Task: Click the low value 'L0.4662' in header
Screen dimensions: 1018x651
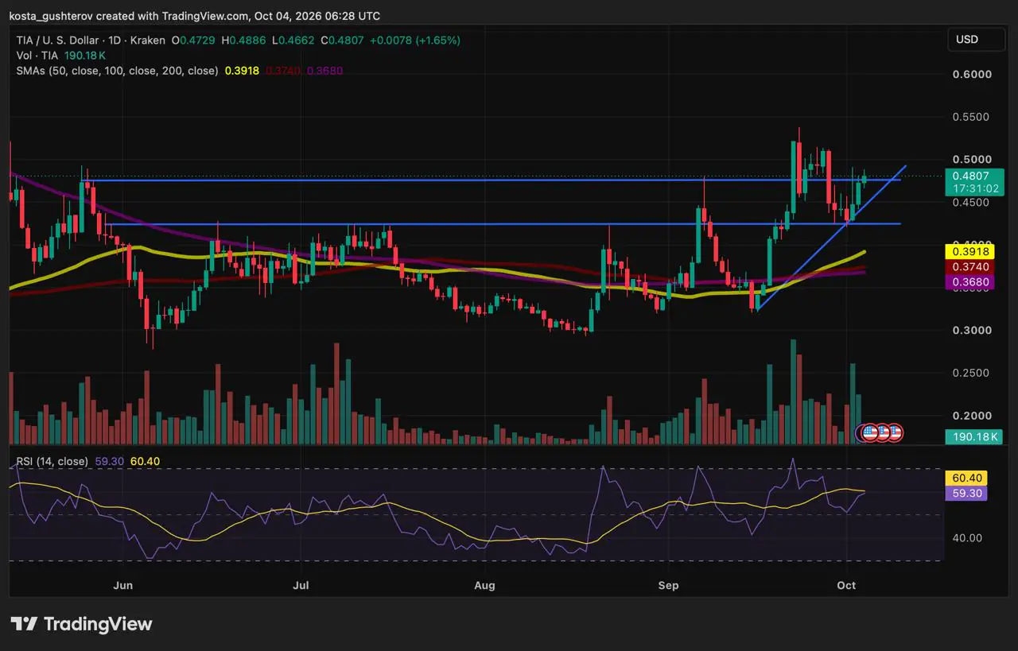Action: [293, 40]
